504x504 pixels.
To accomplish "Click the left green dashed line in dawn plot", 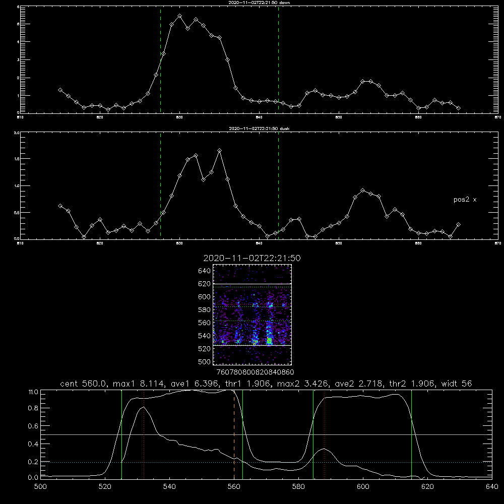I will [x=160, y=59].
